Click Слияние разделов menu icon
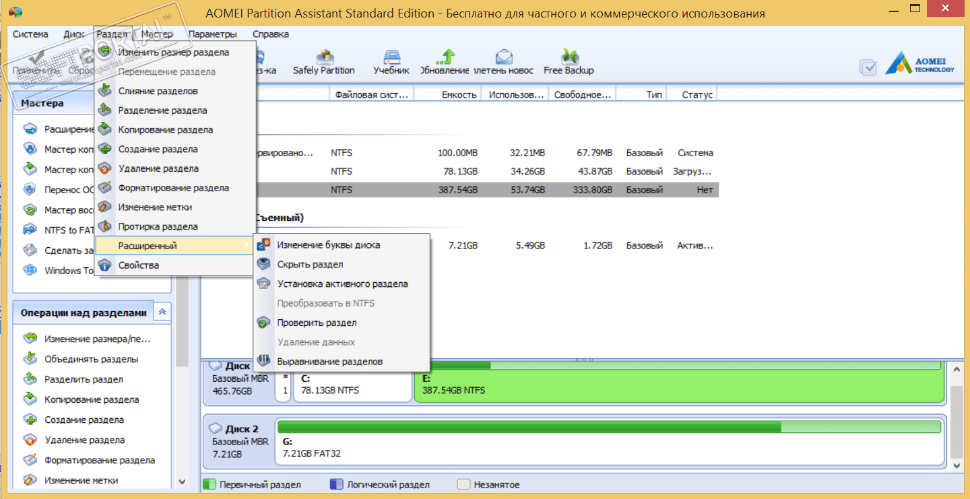Screen dimensions: 970x499 coord(105,91)
